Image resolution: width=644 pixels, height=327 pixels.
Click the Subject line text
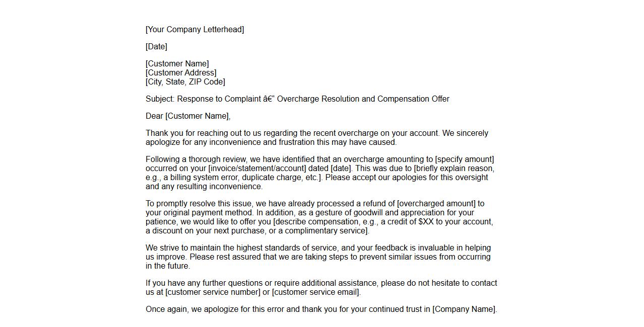pos(297,99)
